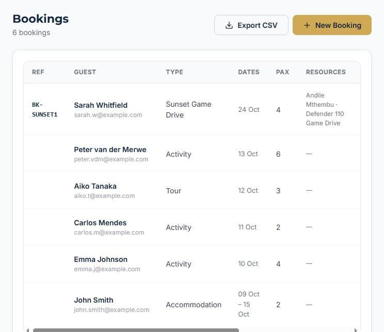Viewport: 384px width, 332px height.
Task: Click pax value 6 for Peter
Action: tap(278, 154)
